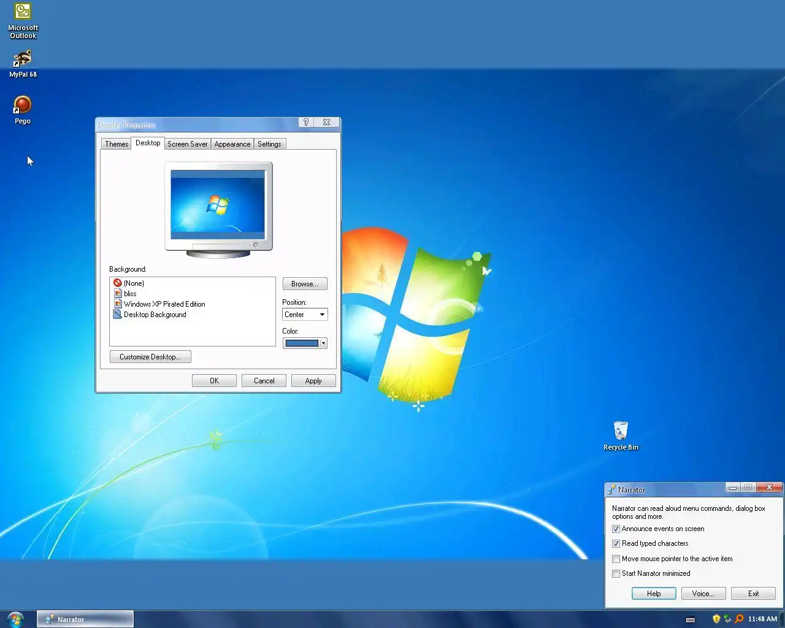Select the Recycle Bin icon
This screenshot has width=785, height=628.
pos(621,435)
